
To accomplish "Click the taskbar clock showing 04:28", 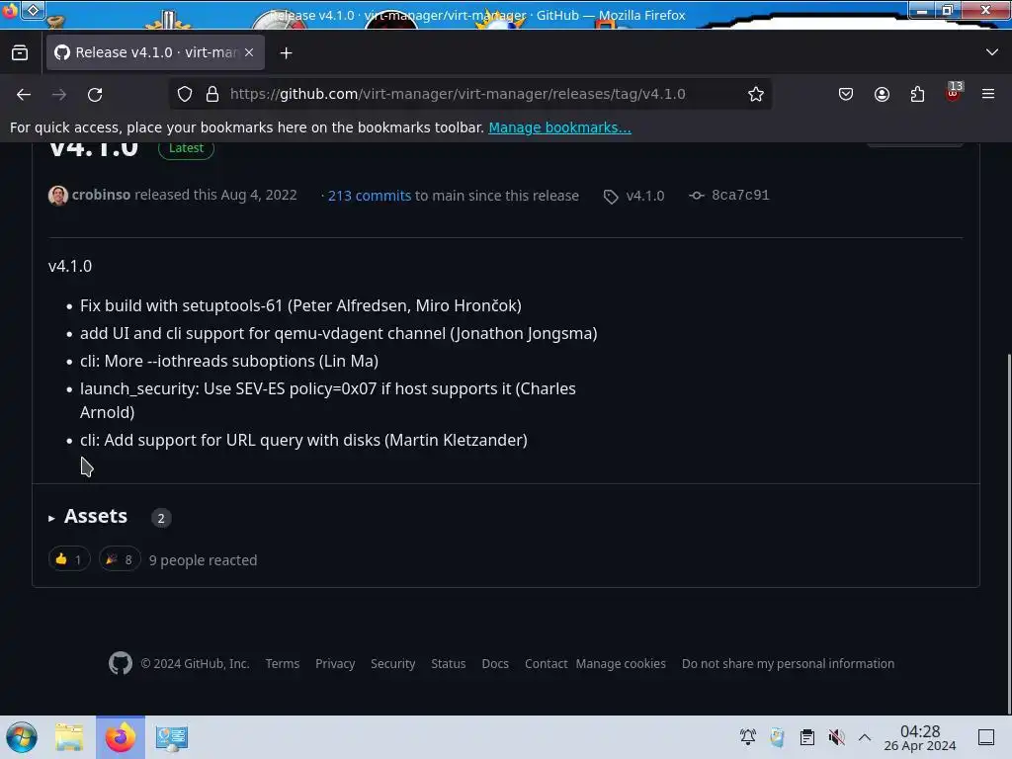I will coord(920,737).
